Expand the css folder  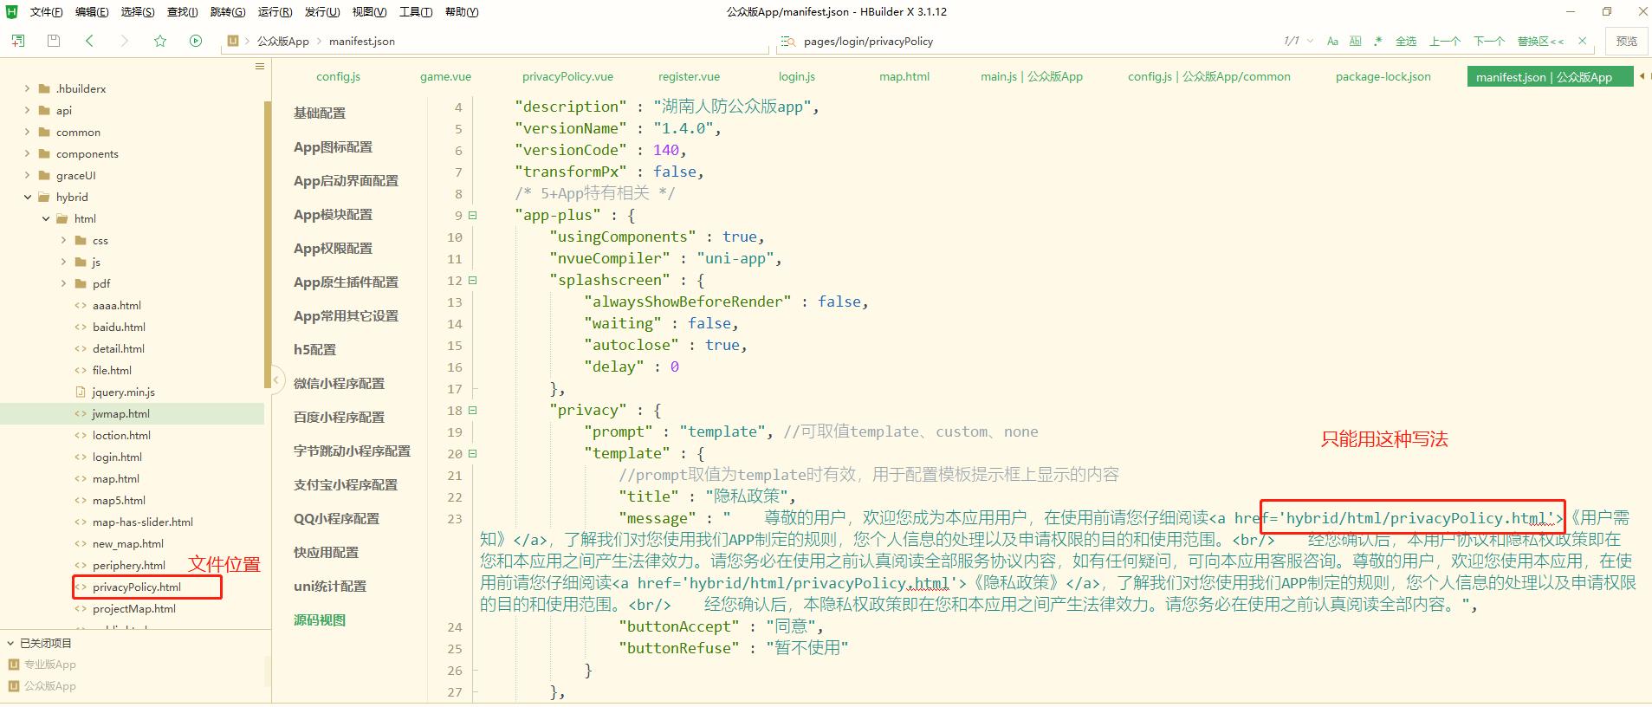click(x=63, y=240)
